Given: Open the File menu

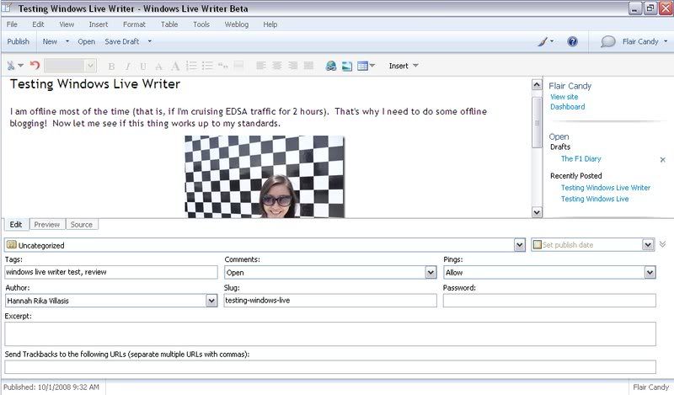Looking at the screenshot, I should click(x=12, y=24).
